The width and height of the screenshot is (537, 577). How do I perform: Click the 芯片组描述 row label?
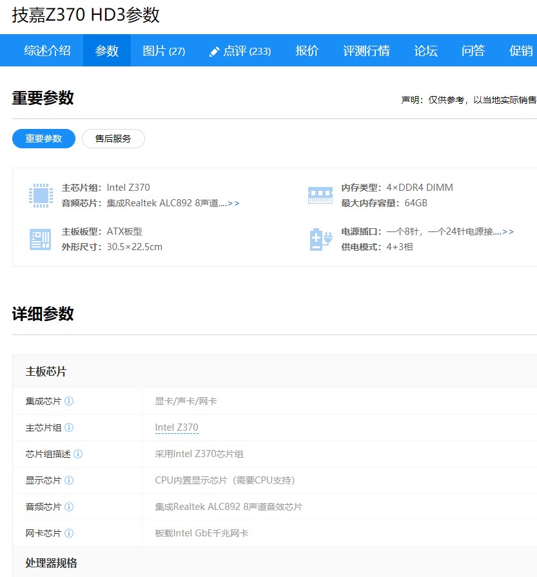click(48, 454)
